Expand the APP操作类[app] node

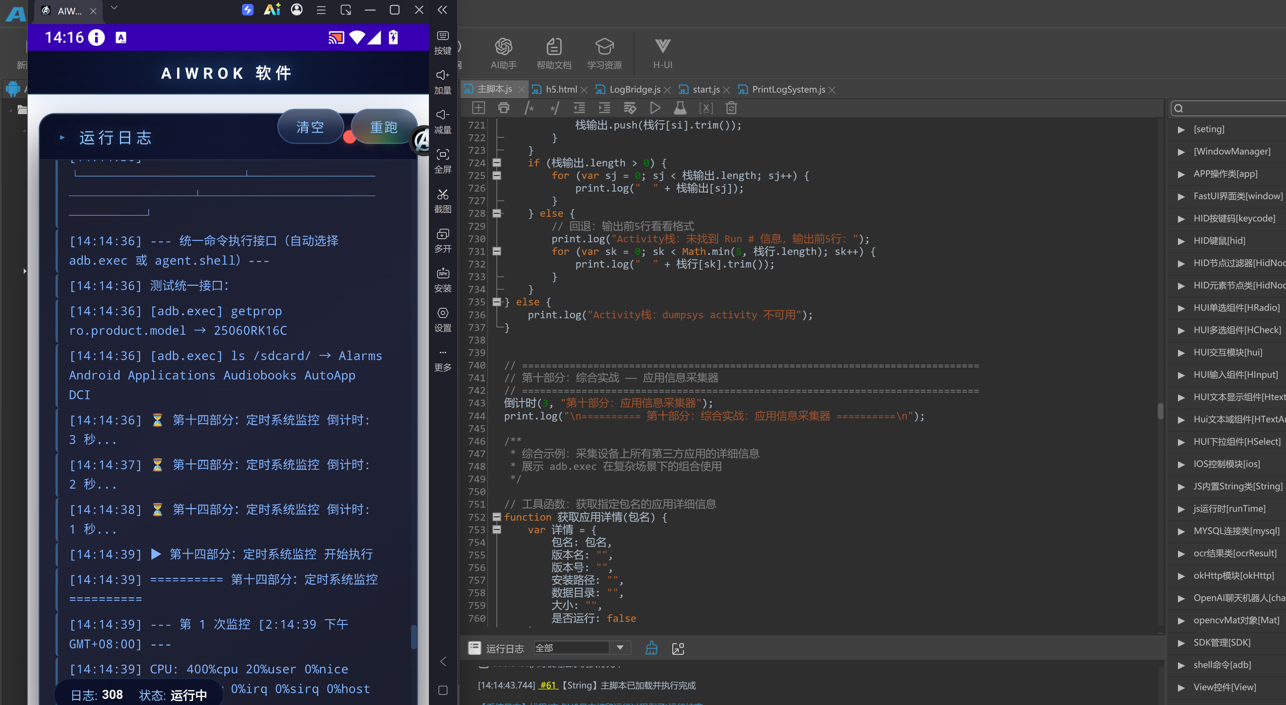1181,174
